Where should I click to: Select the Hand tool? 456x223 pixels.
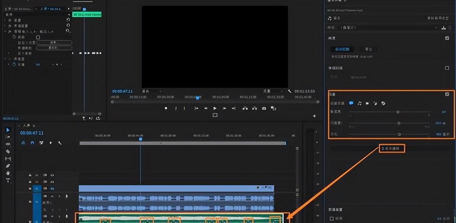[8, 173]
